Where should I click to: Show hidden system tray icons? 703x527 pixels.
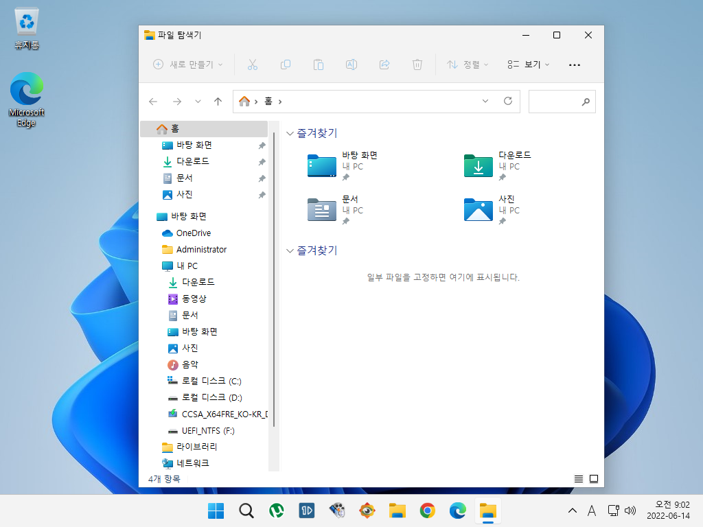coord(573,511)
